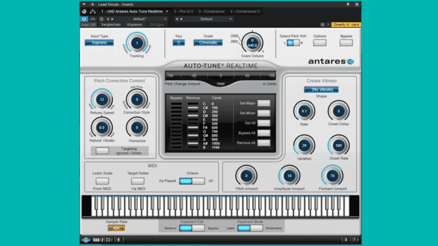Click Auto: Off automation button

89,24
